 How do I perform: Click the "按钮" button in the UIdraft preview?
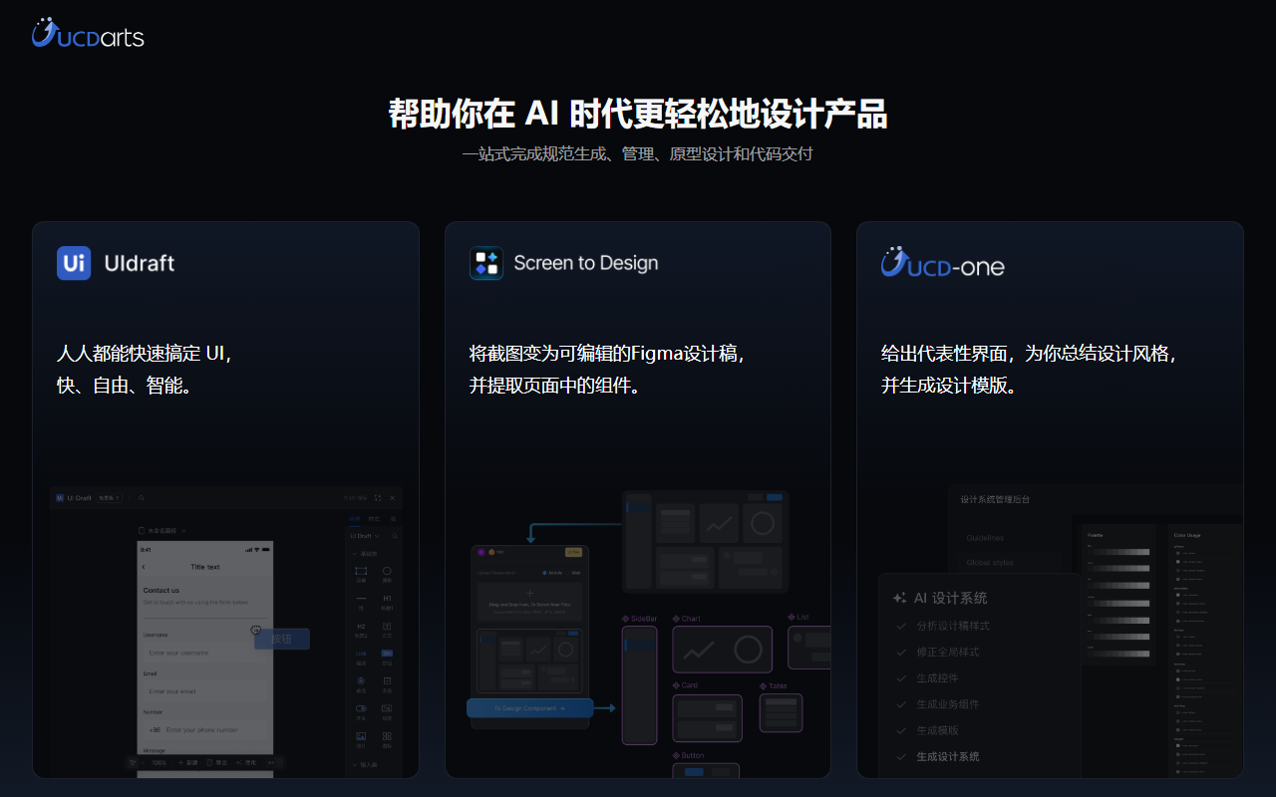coord(282,639)
